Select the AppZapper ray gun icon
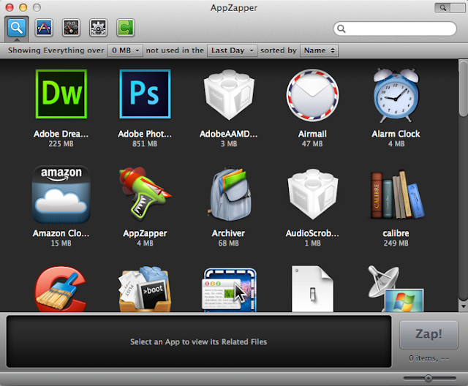This screenshot has width=468, height=386. [145, 193]
